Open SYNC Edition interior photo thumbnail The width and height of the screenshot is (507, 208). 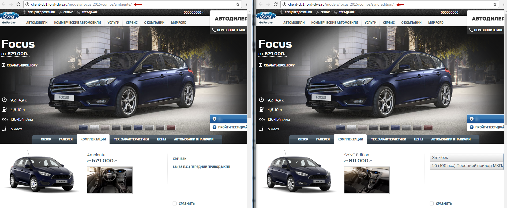click(367, 180)
